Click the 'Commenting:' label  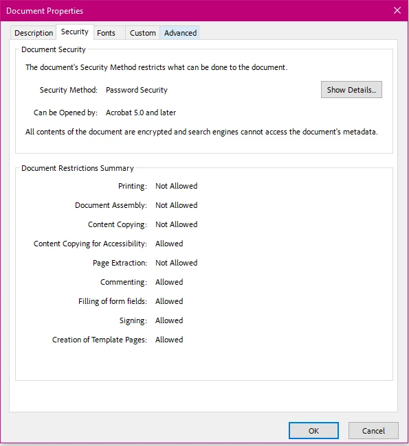pyautogui.click(x=124, y=282)
